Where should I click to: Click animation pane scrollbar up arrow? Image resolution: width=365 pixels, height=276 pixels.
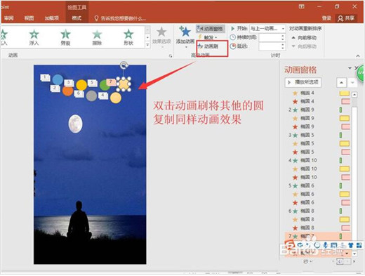[354, 95]
